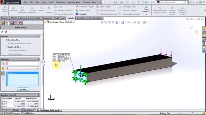The width and height of the screenshot is (206, 115).
Task: Select Contact/Friction force option
Action: click(x=16, y=50)
